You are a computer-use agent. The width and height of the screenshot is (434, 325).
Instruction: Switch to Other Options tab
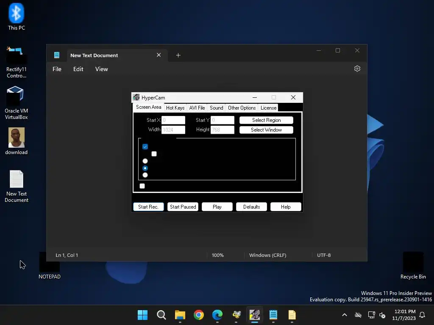tap(242, 108)
